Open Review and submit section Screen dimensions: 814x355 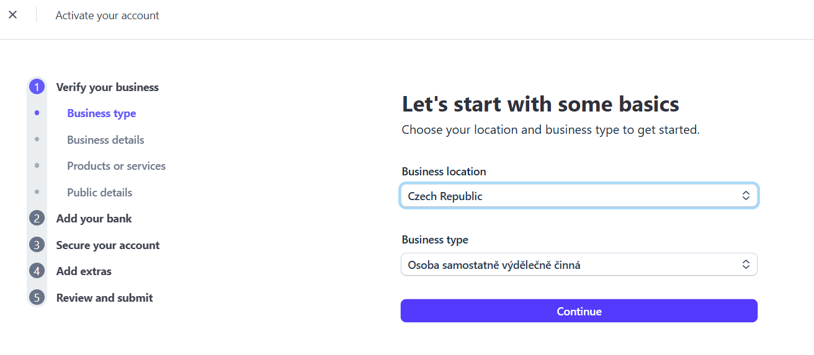104,298
